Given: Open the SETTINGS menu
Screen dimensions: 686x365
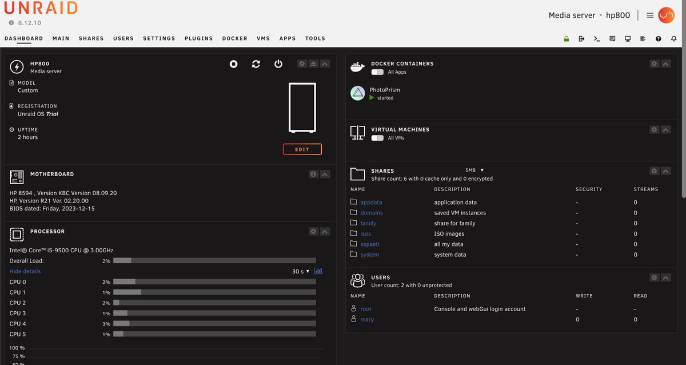Looking at the screenshot, I should click(x=159, y=38).
